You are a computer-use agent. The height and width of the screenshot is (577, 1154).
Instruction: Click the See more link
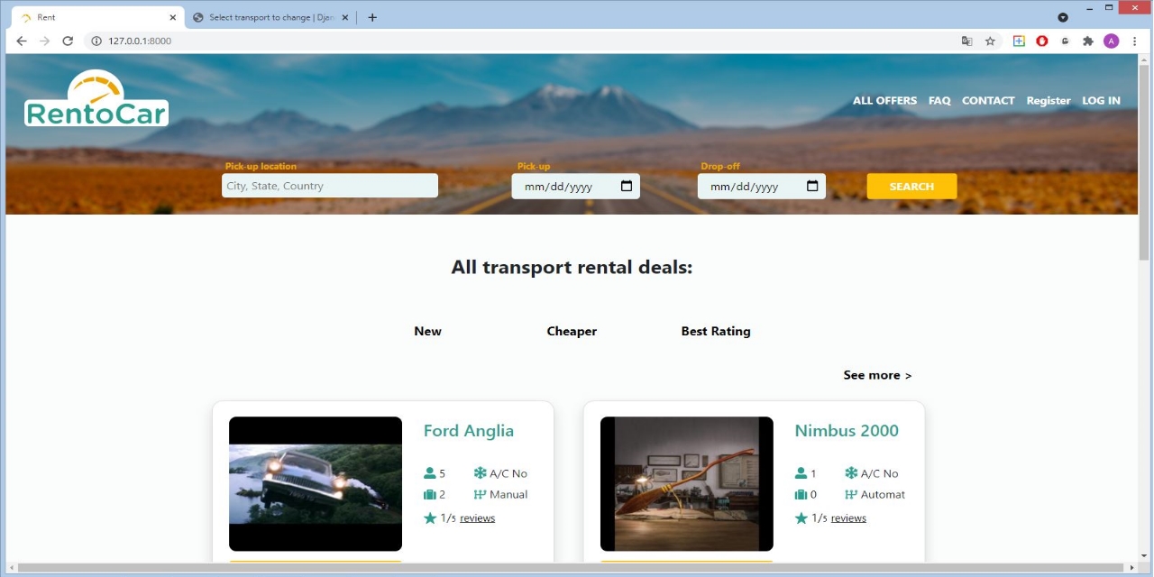pos(876,375)
